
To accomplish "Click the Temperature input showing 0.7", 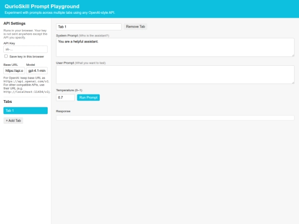I will (65, 97).
